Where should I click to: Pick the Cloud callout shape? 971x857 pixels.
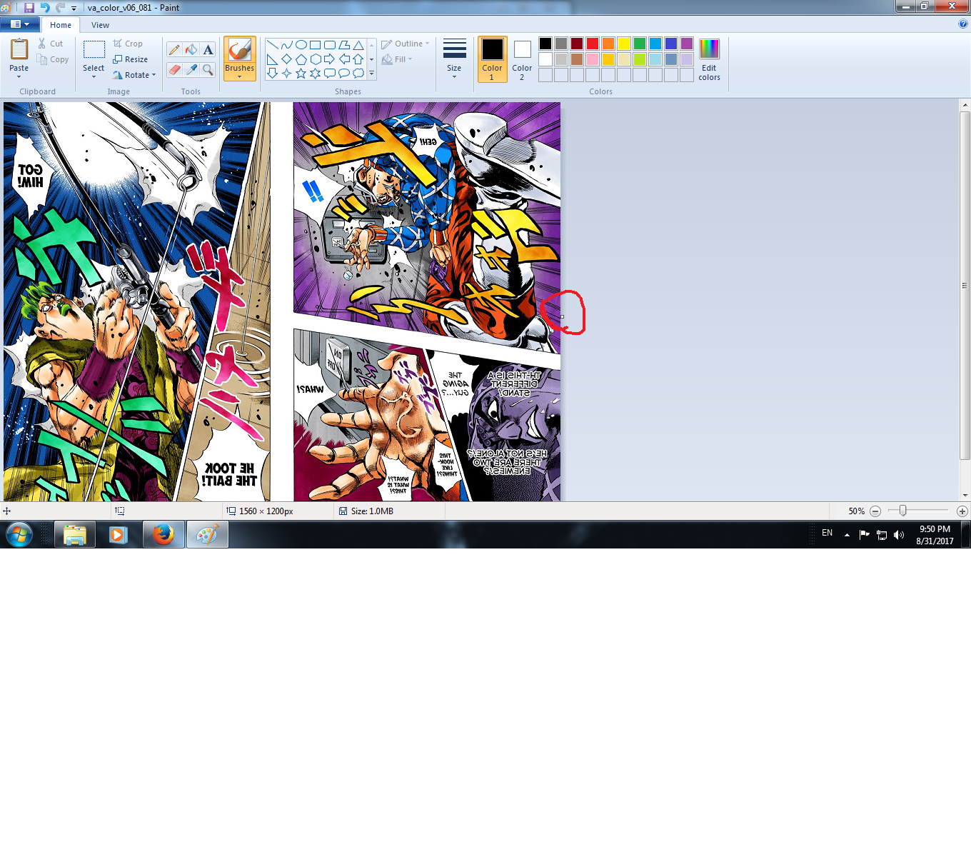pyautogui.click(x=358, y=73)
